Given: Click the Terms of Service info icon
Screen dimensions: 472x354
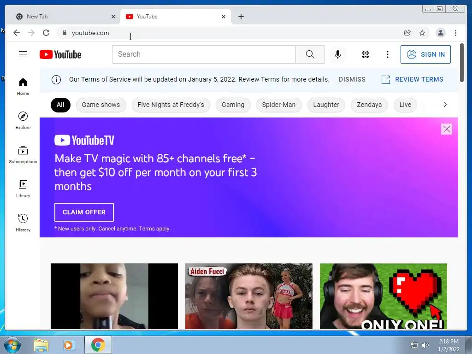Looking at the screenshot, I should [x=56, y=79].
